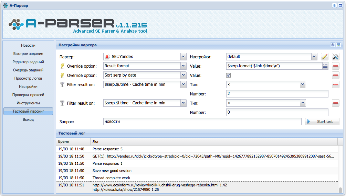
Task: Open Редактор заданий in sidebar
Action: point(28,62)
